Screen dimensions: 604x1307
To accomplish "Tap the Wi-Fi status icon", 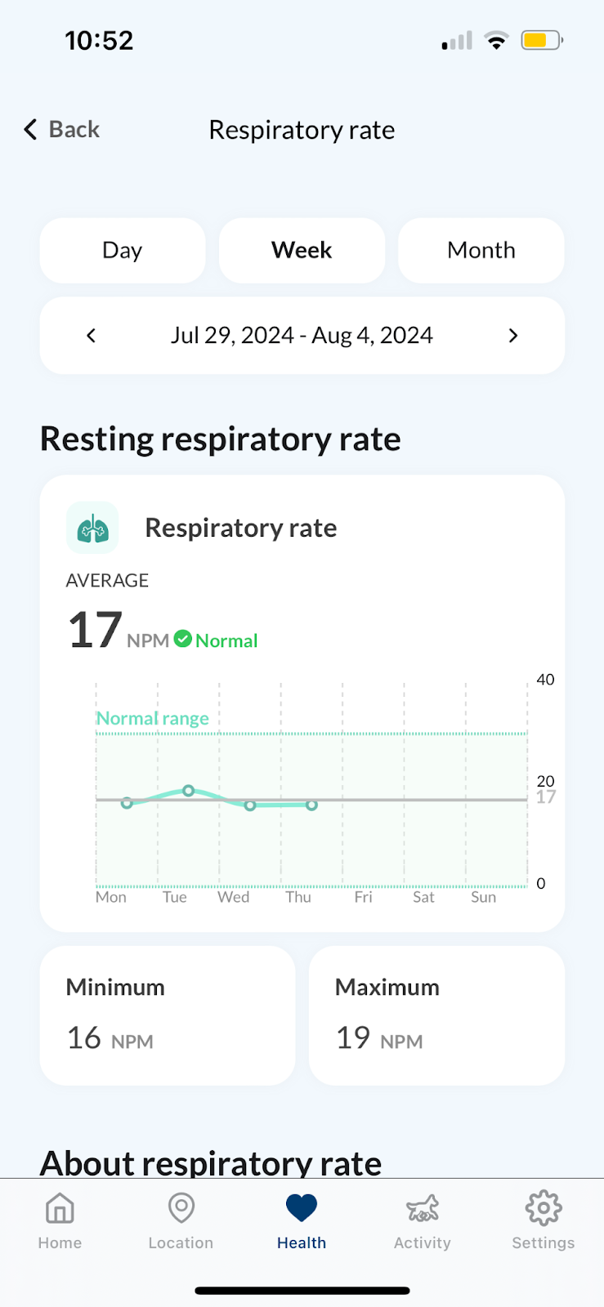I will pos(496,40).
